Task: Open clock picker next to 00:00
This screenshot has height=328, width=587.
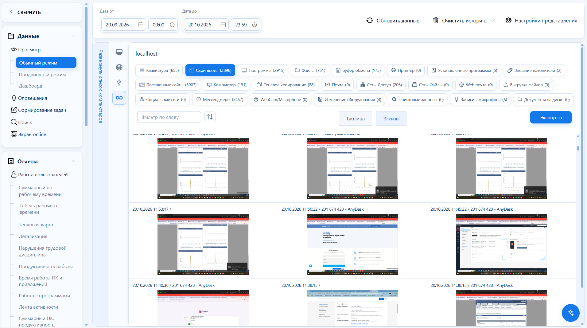Action: pyautogui.click(x=172, y=25)
